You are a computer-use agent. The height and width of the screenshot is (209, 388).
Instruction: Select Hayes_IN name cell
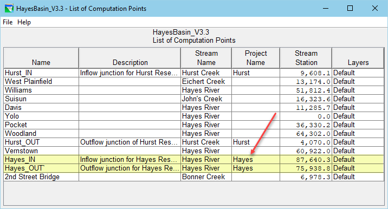(x=41, y=160)
